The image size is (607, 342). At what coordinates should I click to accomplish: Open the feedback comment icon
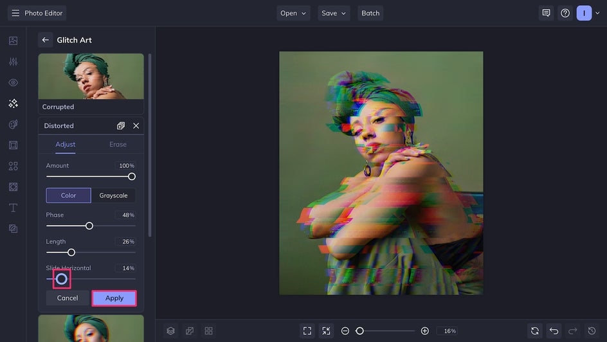click(x=546, y=13)
